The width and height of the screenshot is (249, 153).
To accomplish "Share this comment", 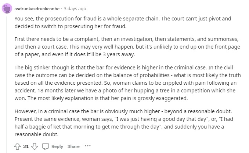I will click(73, 146).
